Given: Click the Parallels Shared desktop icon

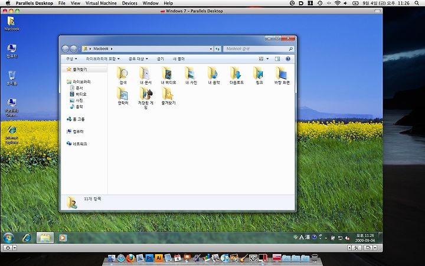Looking at the screenshot, I should 12,108.
